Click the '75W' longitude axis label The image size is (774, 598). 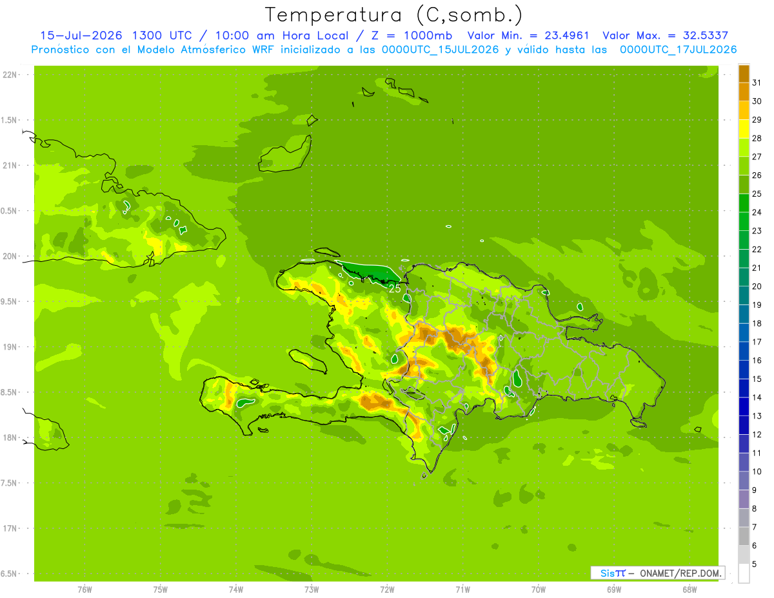(x=161, y=590)
